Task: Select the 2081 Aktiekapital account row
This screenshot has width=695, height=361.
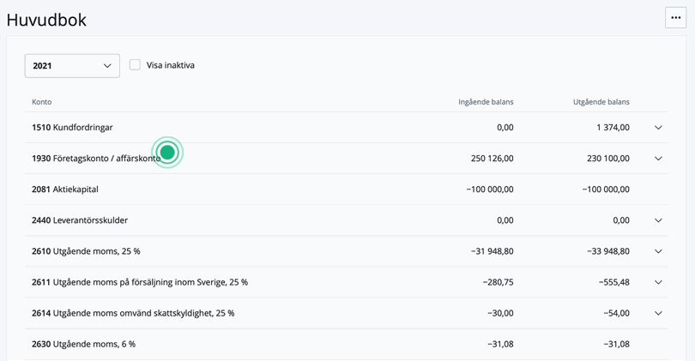Action: click(x=65, y=190)
